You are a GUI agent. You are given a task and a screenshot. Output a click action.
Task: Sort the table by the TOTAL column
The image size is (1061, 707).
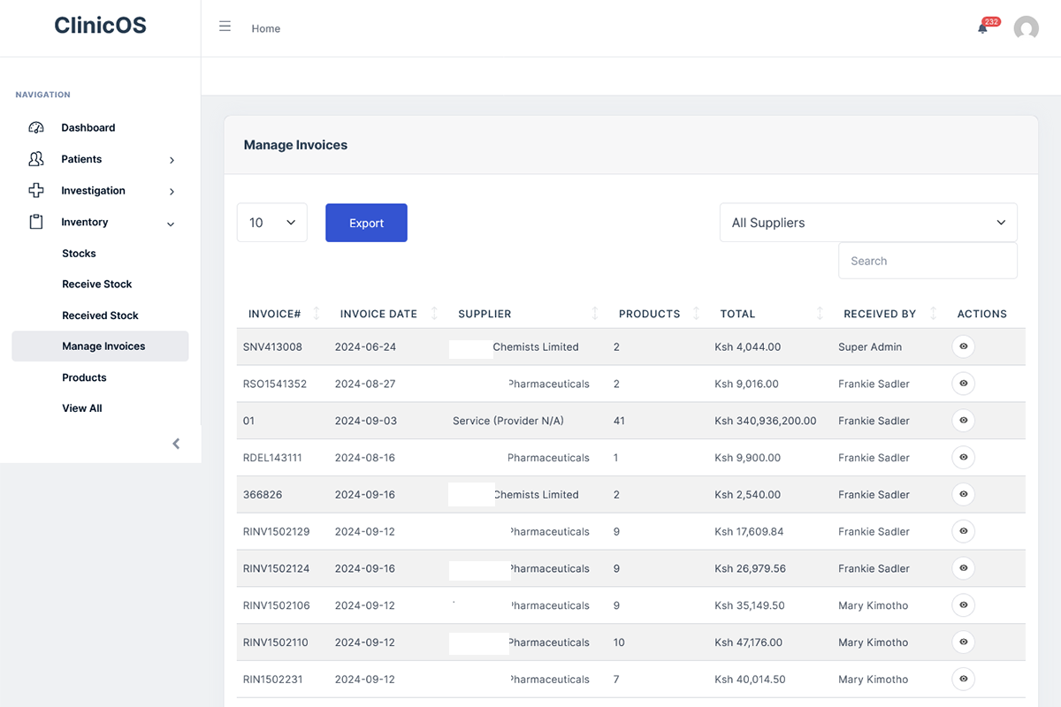tap(819, 313)
